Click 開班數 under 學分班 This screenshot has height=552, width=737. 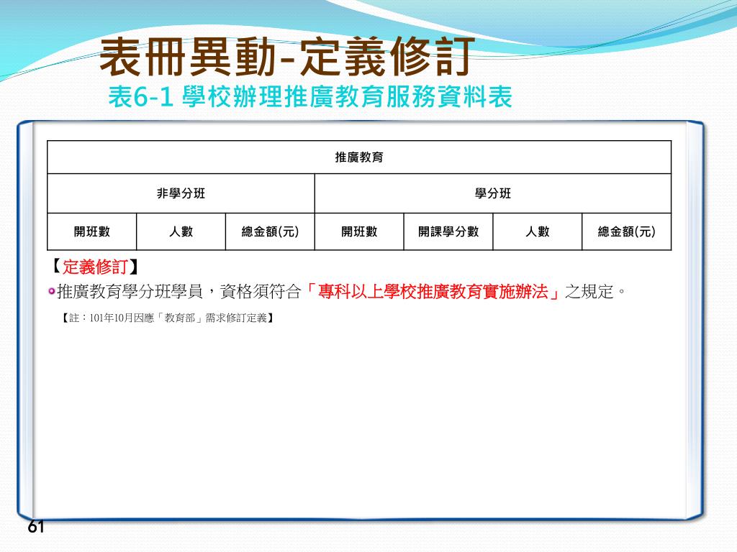coord(359,231)
